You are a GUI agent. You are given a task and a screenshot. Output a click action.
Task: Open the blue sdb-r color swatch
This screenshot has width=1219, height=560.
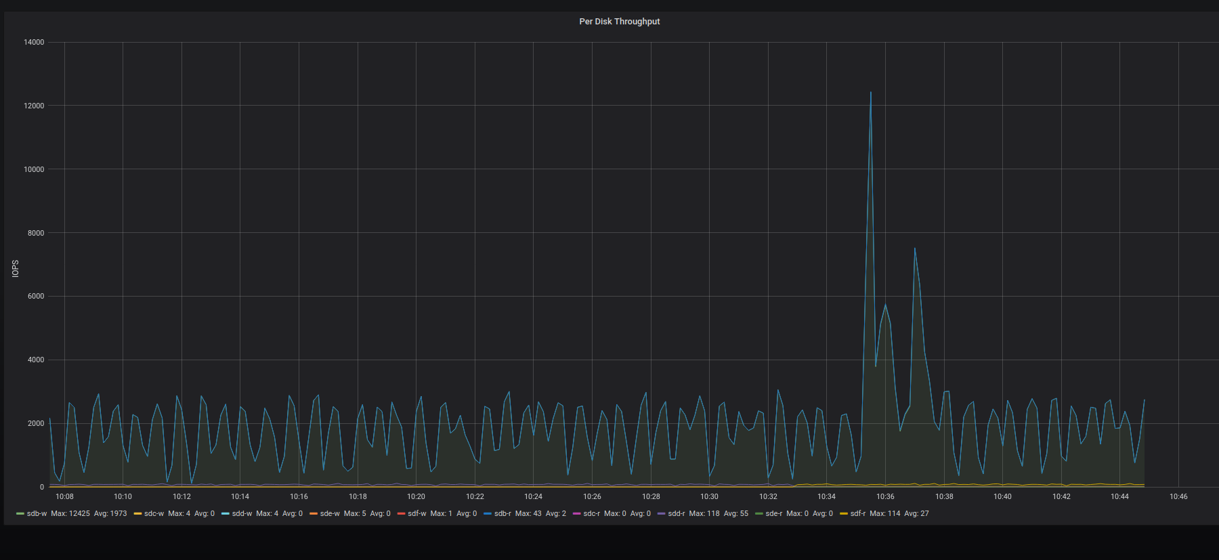pos(488,514)
